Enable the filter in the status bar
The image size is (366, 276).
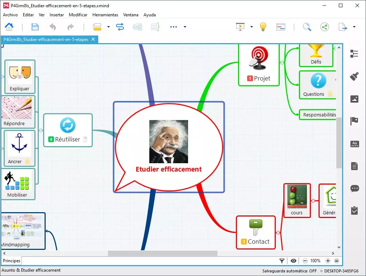pos(282,260)
